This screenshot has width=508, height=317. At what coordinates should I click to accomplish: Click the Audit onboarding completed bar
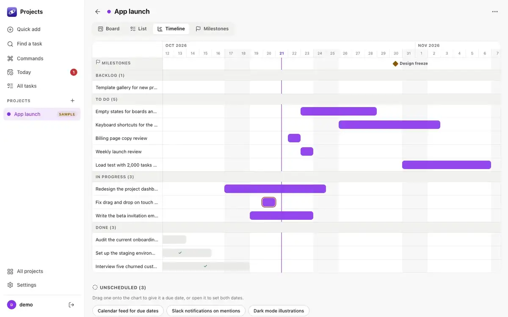click(x=174, y=240)
